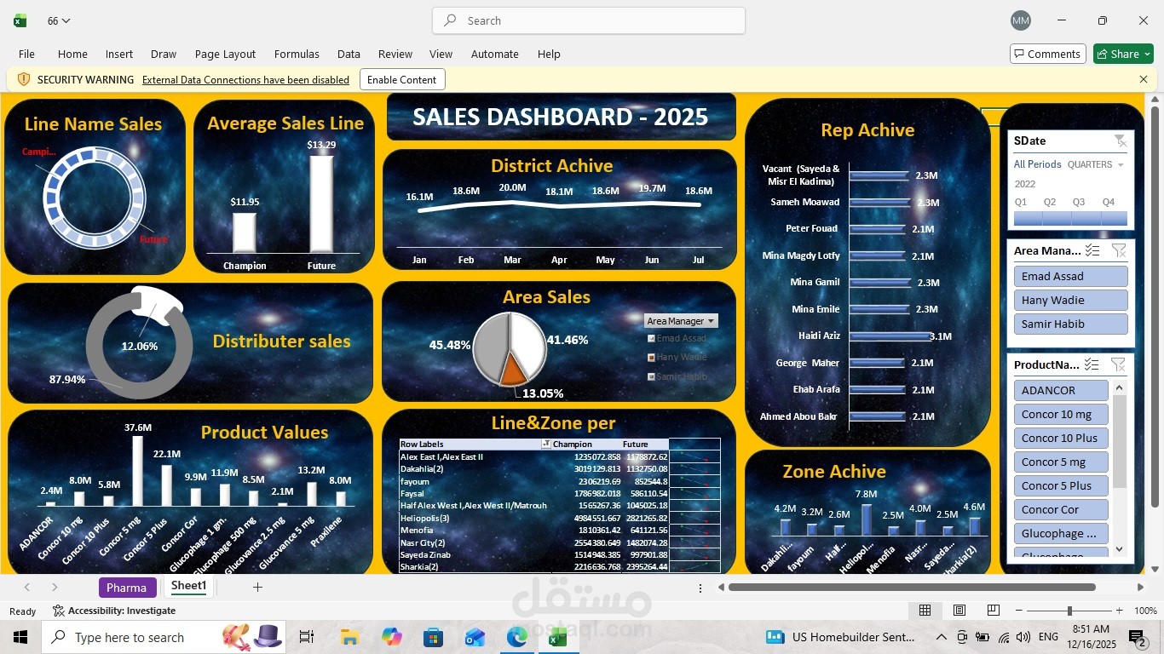
Task: Click the horizontal sheet scrollbar
Action: pos(912,587)
